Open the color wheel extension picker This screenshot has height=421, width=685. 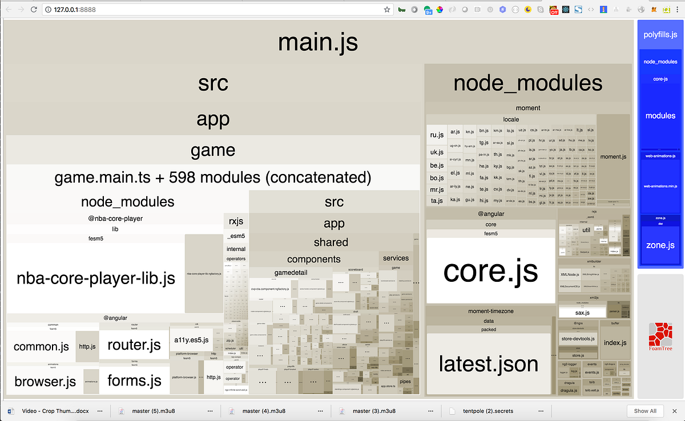coord(439,9)
